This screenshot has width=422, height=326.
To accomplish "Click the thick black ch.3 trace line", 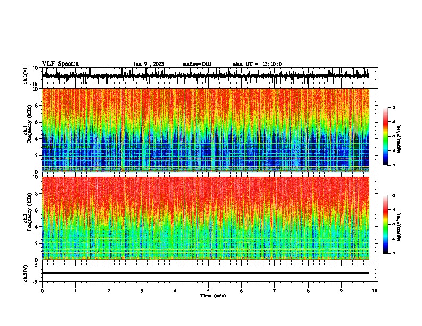I will [205, 273].
